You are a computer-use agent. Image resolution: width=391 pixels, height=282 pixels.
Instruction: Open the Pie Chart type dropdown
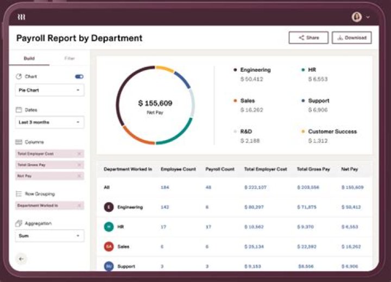click(49, 90)
